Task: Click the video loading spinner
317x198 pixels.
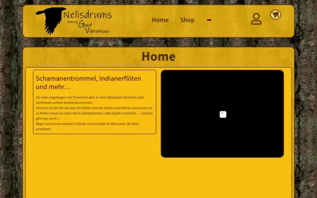Action: [223, 115]
